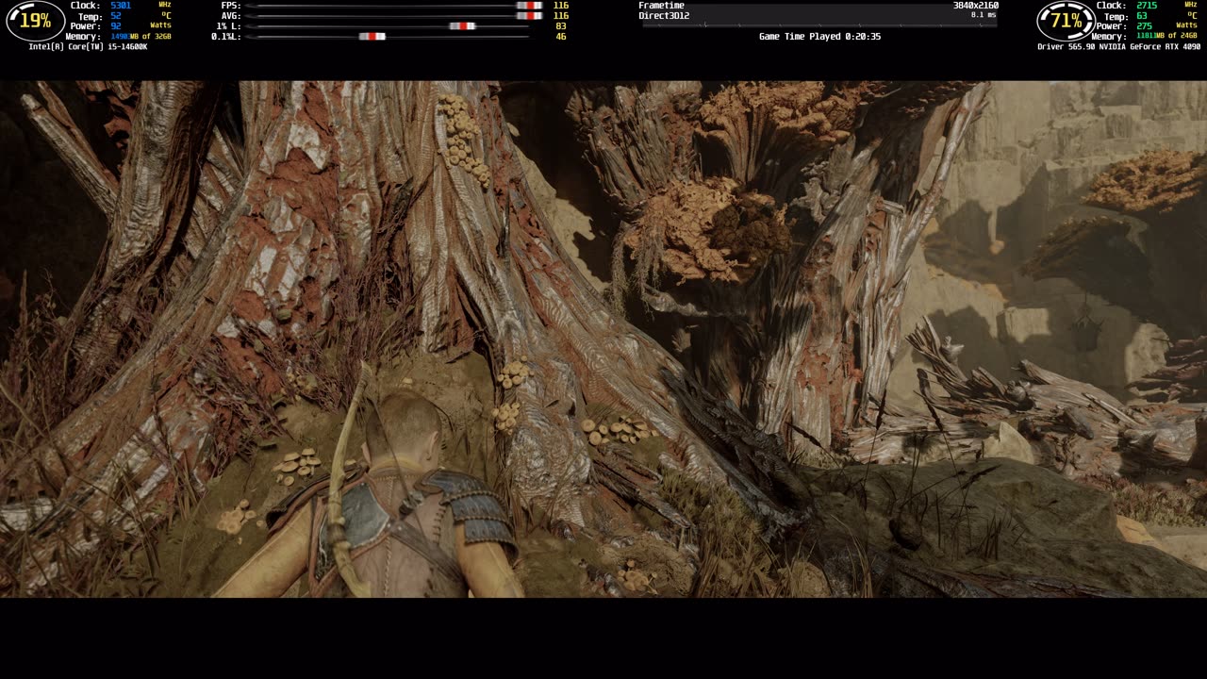This screenshot has width=1207, height=679.
Task: Click CPU power value 92
Action: 115,26
